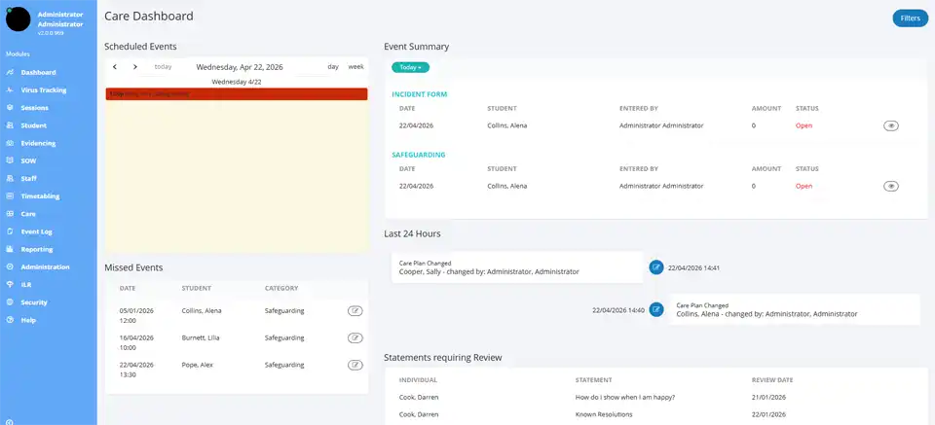Click Collins, Alena in Incident Form row
This screenshot has height=425, width=935.
506,125
